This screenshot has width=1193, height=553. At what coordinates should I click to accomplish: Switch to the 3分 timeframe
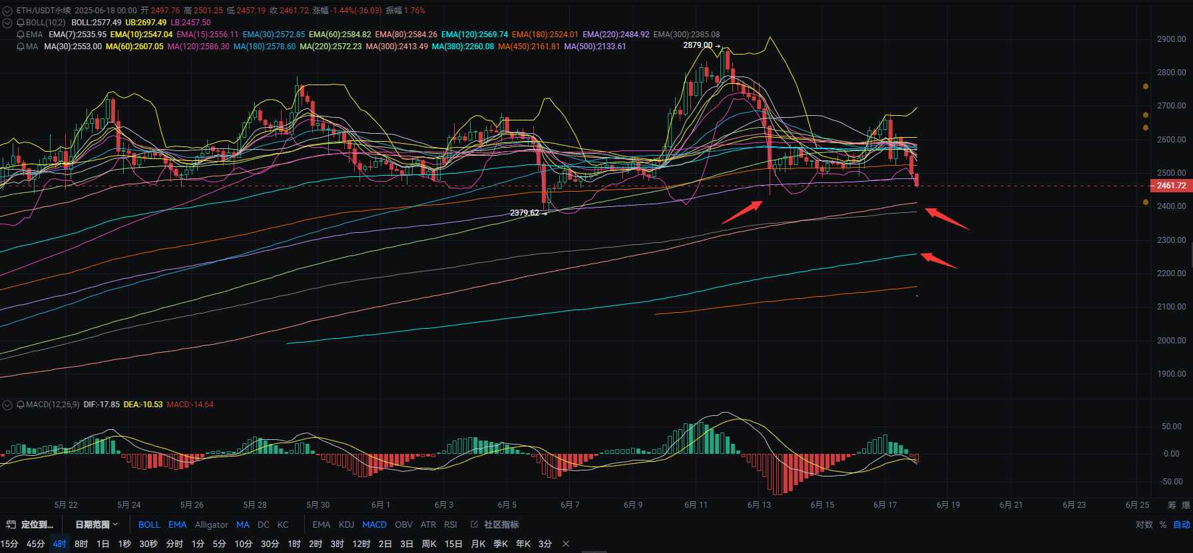(x=545, y=544)
